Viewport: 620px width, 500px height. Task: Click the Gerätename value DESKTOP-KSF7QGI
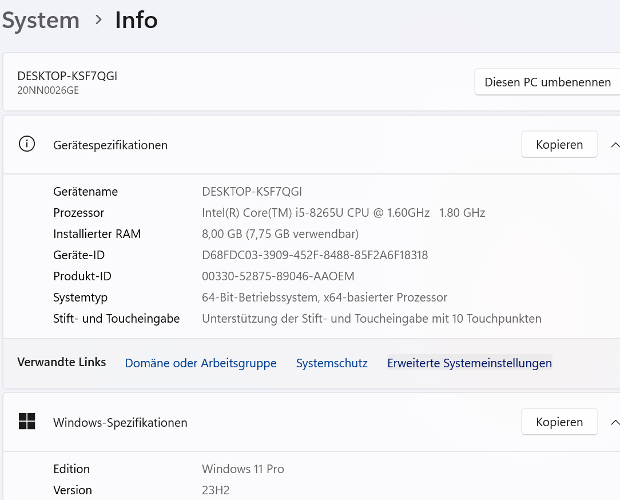tap(252, 192)
